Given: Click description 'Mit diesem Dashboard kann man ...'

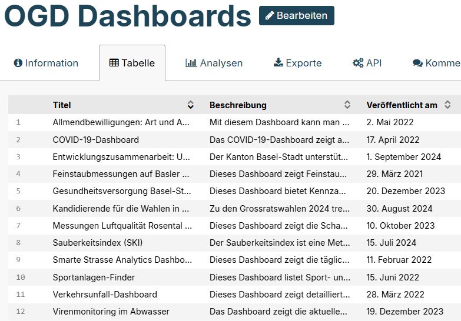Looking at the screenshot, I should coord(280,122).
